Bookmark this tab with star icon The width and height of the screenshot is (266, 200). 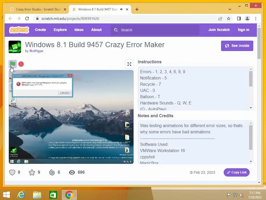229,18
